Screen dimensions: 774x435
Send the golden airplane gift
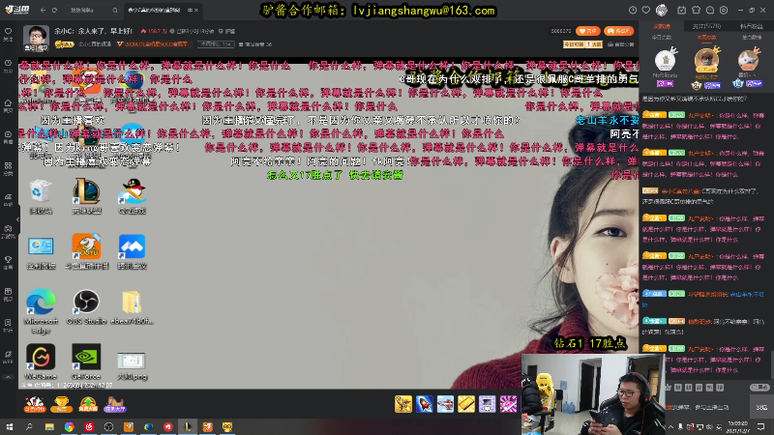(x=403, y=404)
